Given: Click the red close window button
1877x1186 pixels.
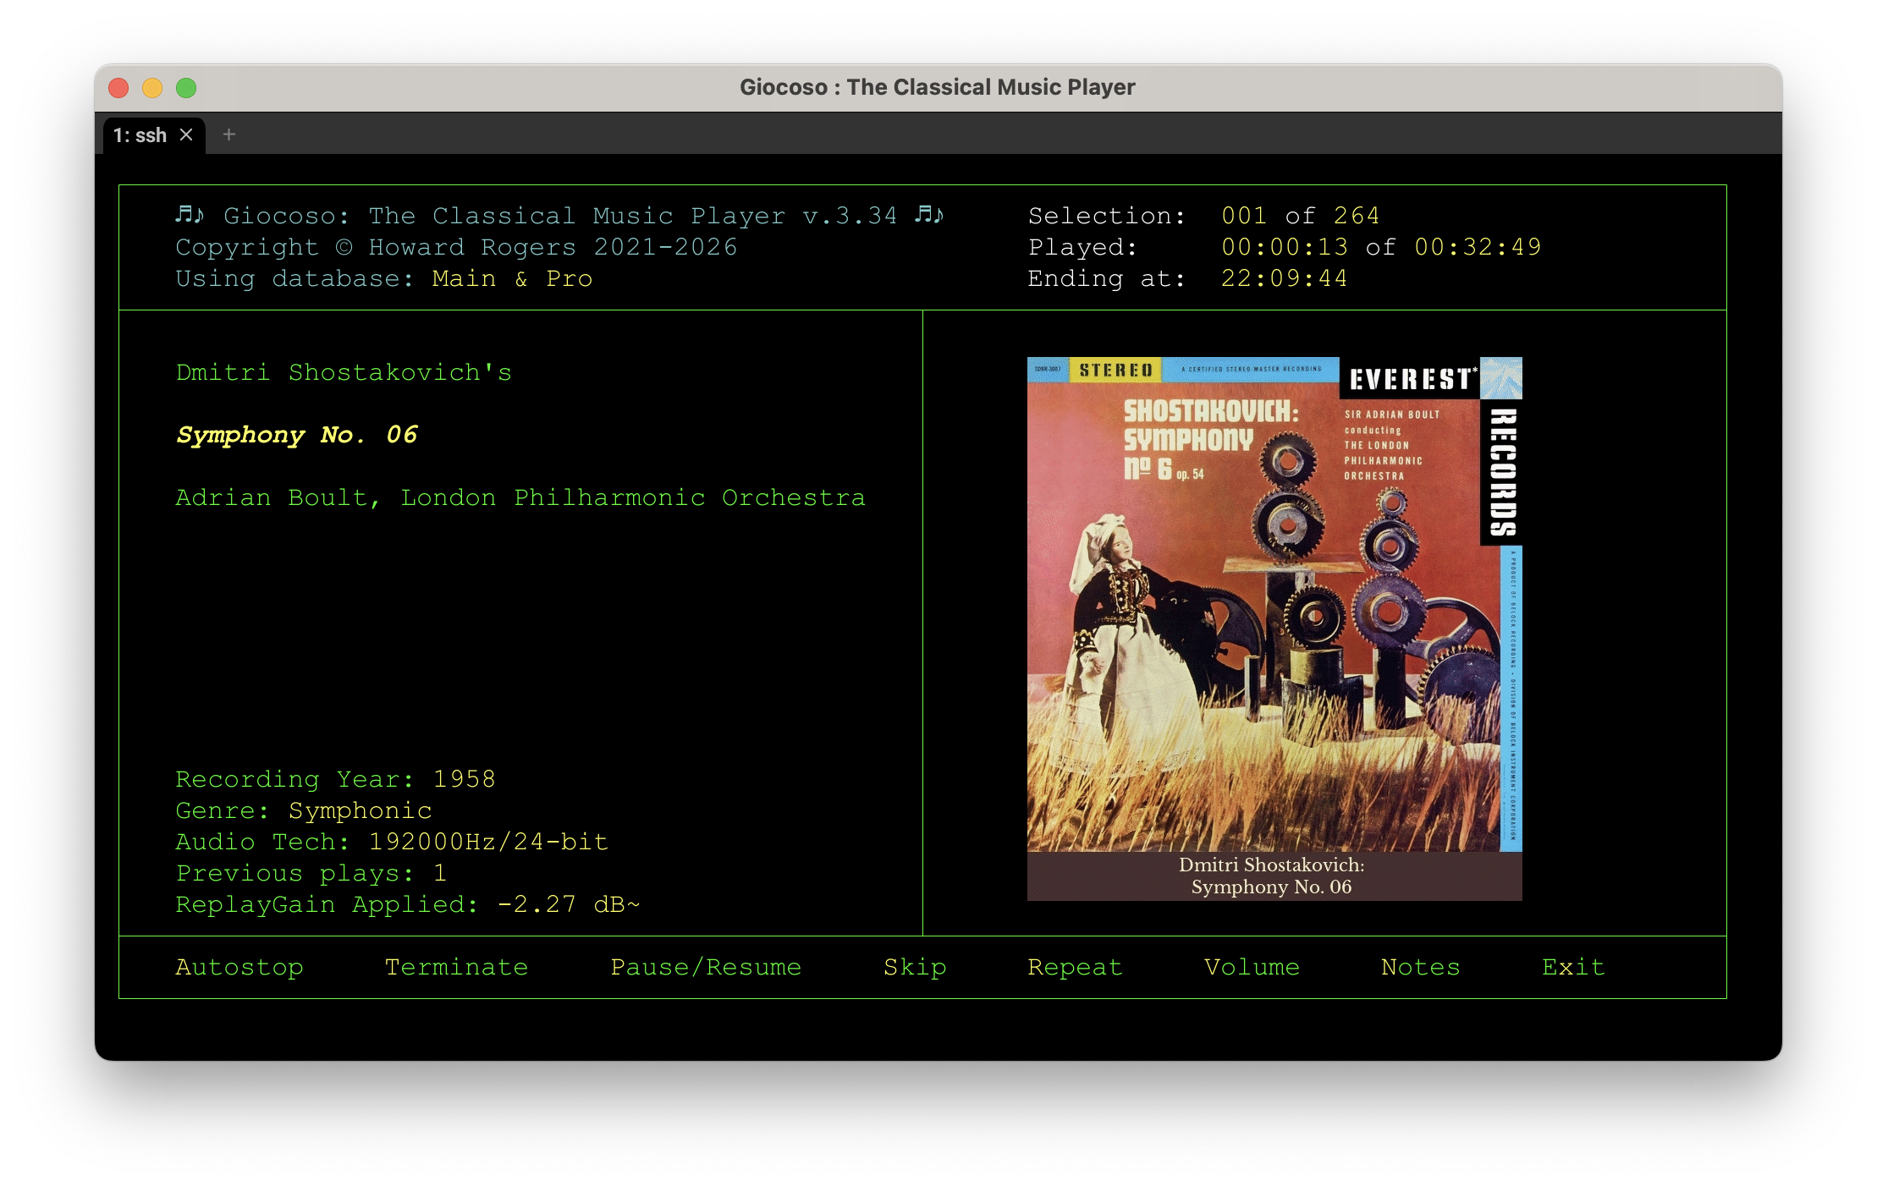Looking at the screenshot, I should pyautogui.click(x=119, y=88).
